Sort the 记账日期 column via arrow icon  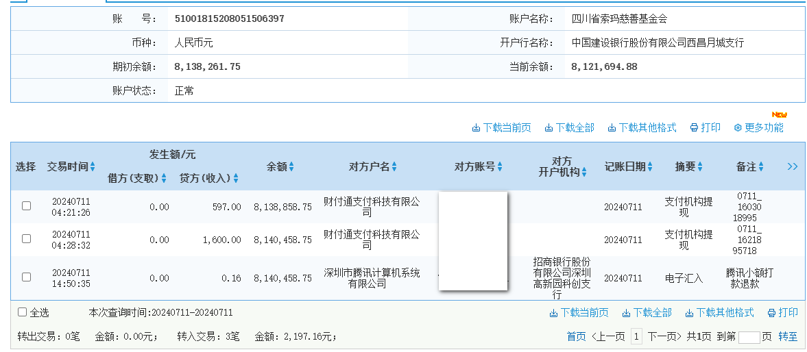tap(650, 166)
